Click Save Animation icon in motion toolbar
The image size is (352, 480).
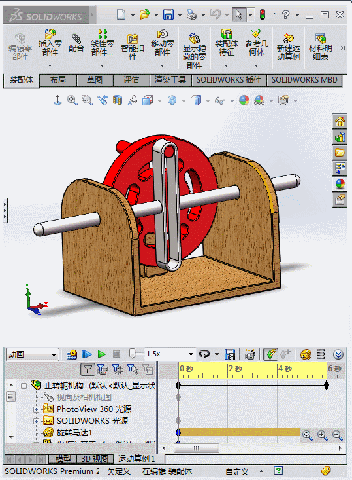pos(230,354)
